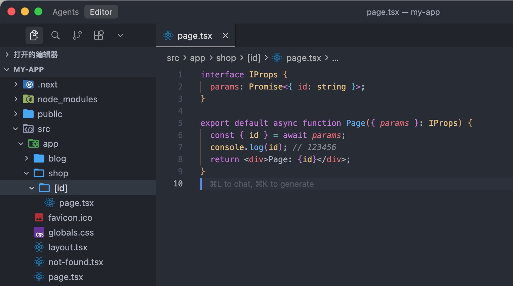Click shop in the breadcrumb path

tap(226, 58)
